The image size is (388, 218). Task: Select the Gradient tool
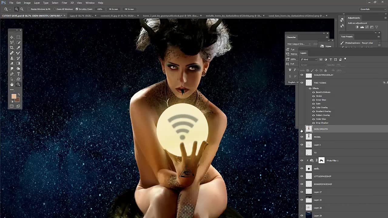pos(18,64)
